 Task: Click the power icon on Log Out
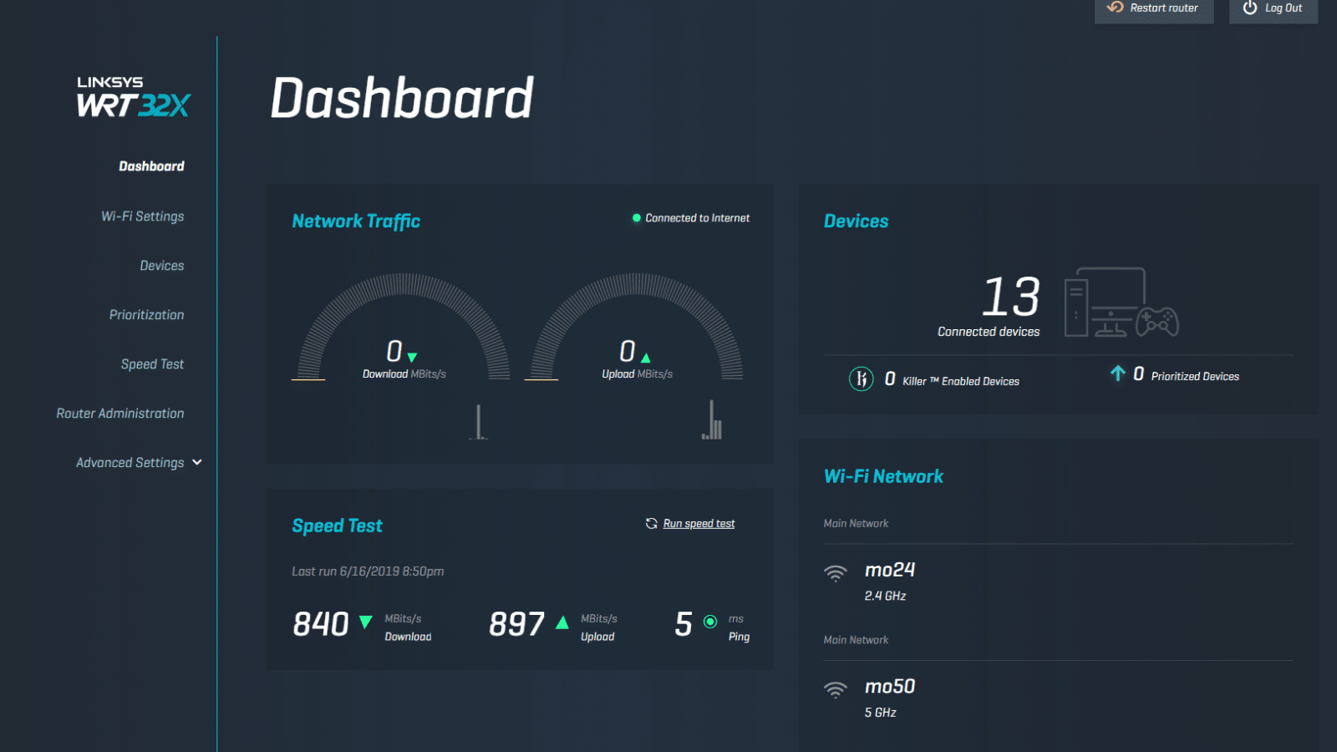[x=1250, y=8]
